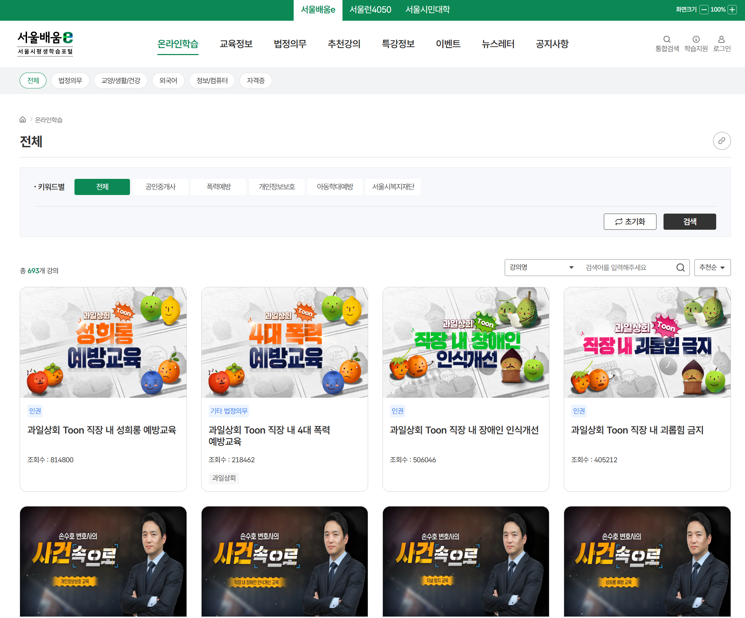Click the dark 검색 button
Screen dimensions: 745x618
[689, 222]
